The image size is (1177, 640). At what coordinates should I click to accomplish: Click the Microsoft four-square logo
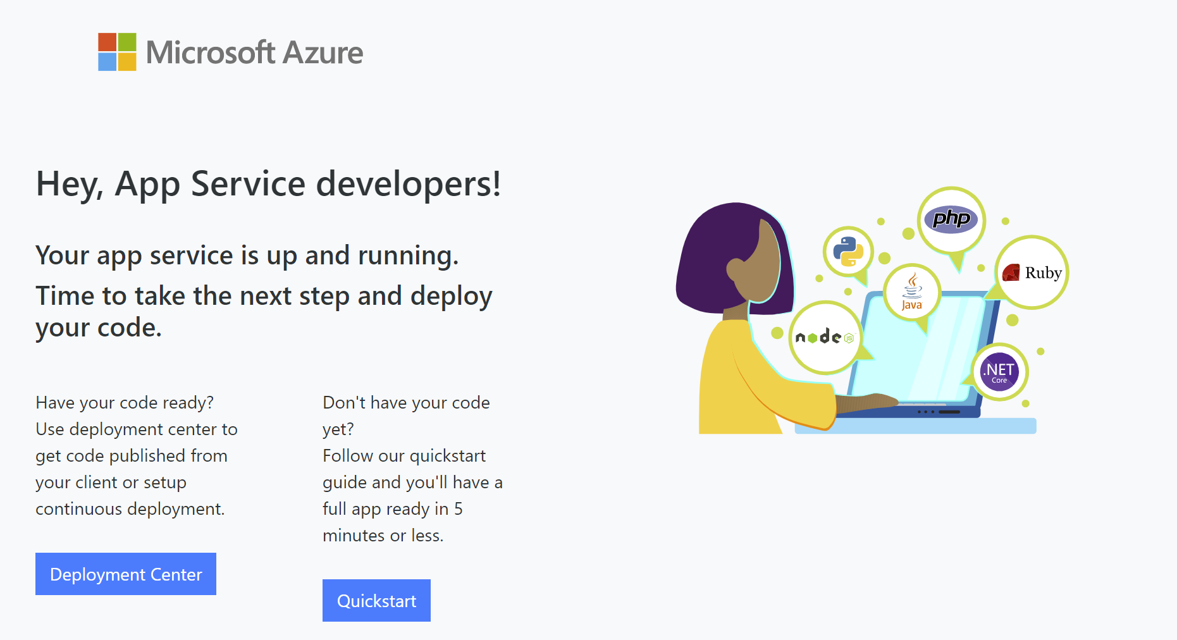(117, 52)
